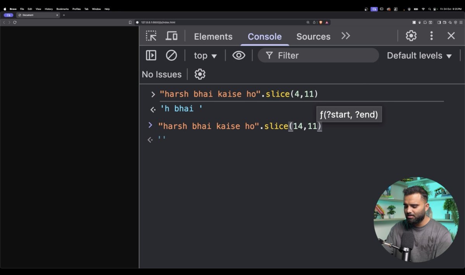Toggle the device toolbar icon

pos(171,36)
